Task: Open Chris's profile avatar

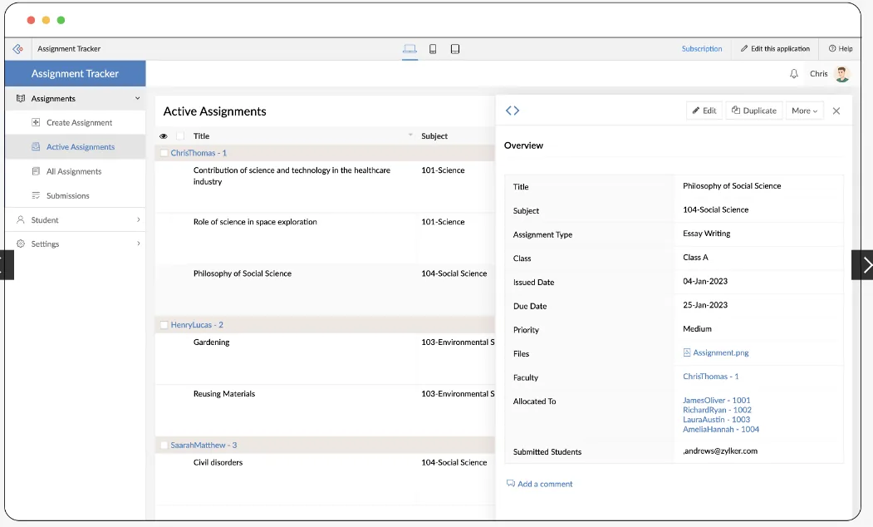Action: [841, 73]
